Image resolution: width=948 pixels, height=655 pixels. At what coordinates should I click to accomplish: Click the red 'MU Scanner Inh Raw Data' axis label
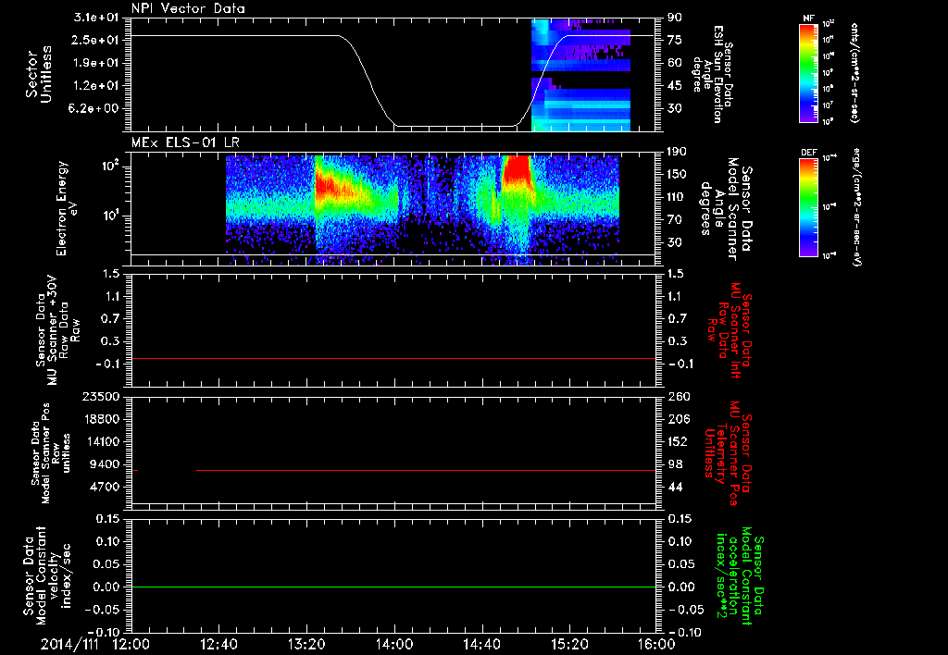point(730,330)
